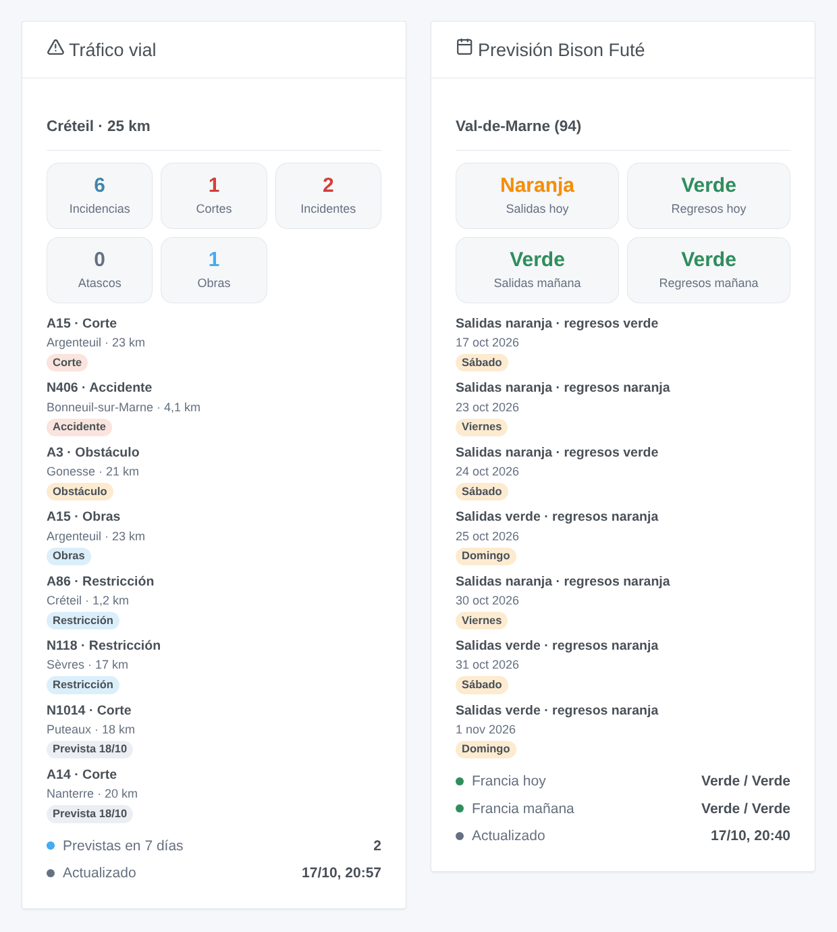
Task: Open the N406 · Accidente entry
Action: 99,388
